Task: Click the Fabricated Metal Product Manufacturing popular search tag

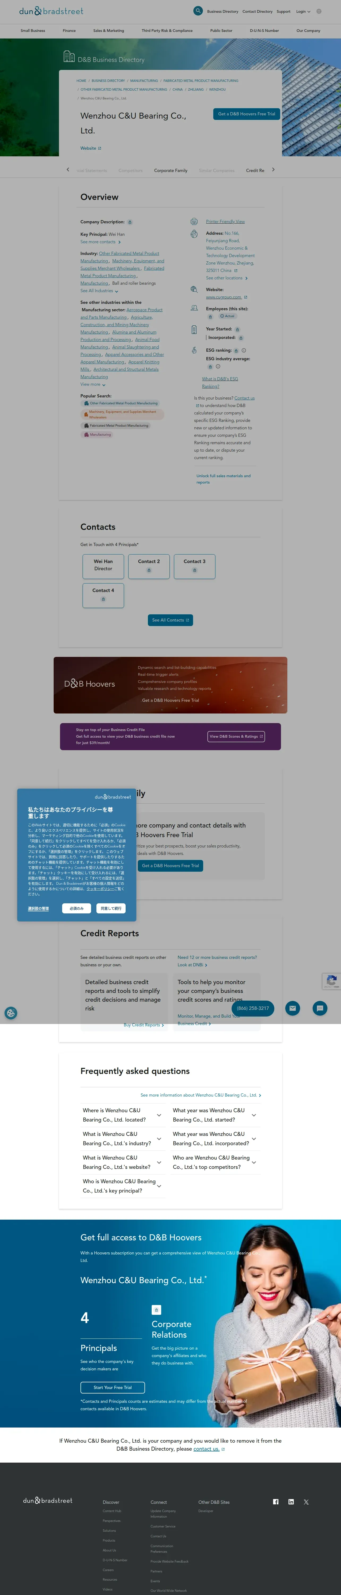Action: [116, 426]
